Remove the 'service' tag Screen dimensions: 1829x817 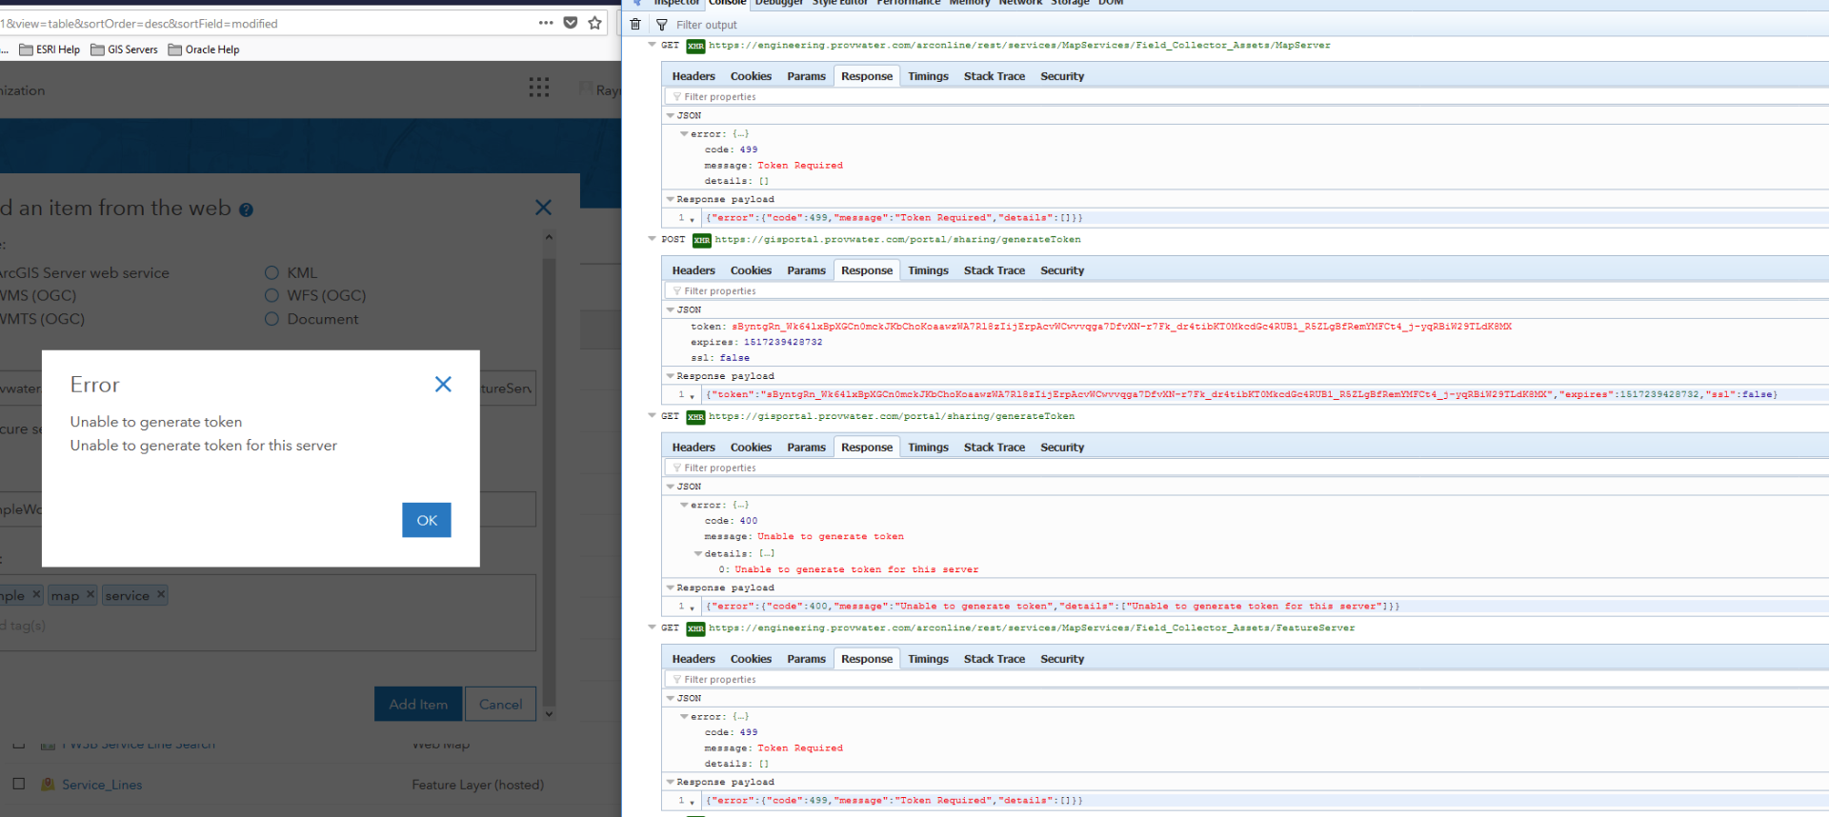click(x=161, y=594)
